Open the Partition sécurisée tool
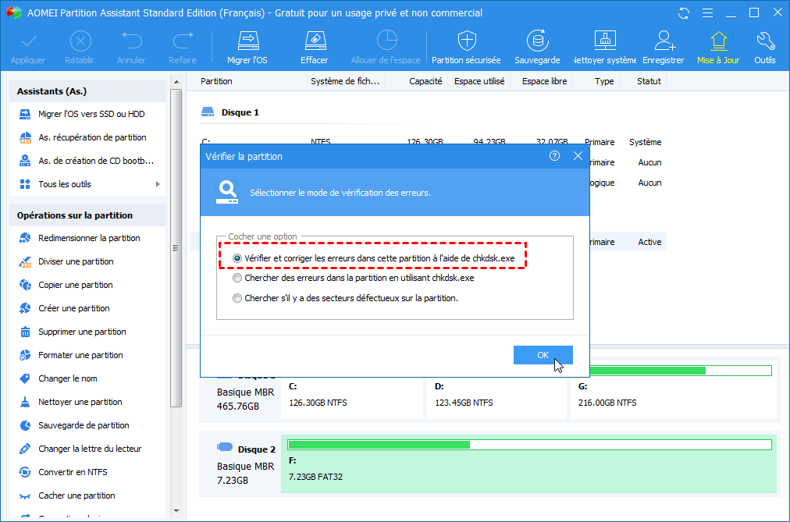 pos(466,48)
